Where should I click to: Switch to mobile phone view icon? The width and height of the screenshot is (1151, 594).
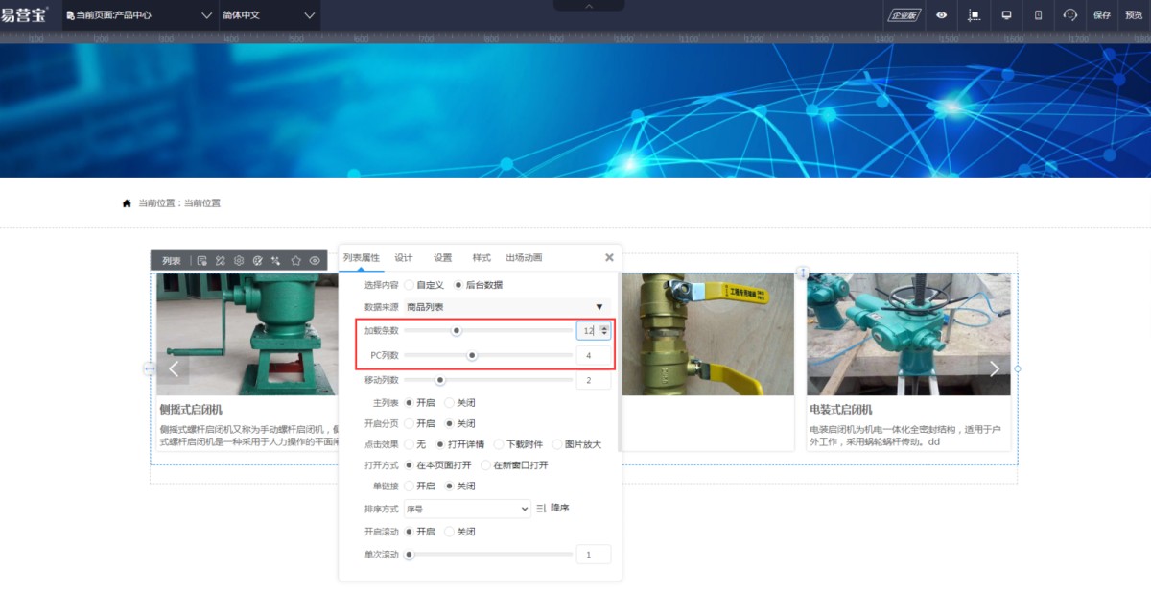point(1038,15)
